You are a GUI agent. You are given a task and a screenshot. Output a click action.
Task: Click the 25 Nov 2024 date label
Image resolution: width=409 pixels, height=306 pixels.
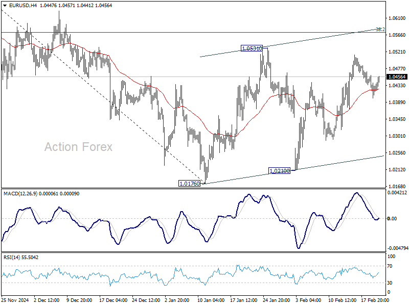pos(15,300)
